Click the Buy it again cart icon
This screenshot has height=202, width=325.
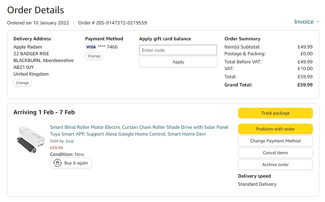tap(58, 163)
